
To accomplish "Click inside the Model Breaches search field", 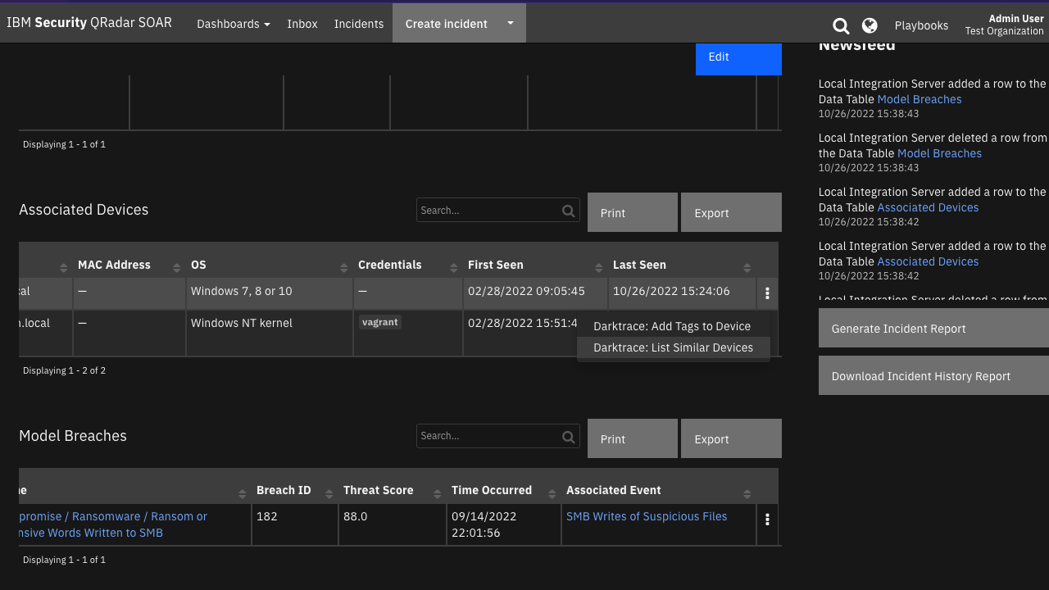I will coord(484,435).
